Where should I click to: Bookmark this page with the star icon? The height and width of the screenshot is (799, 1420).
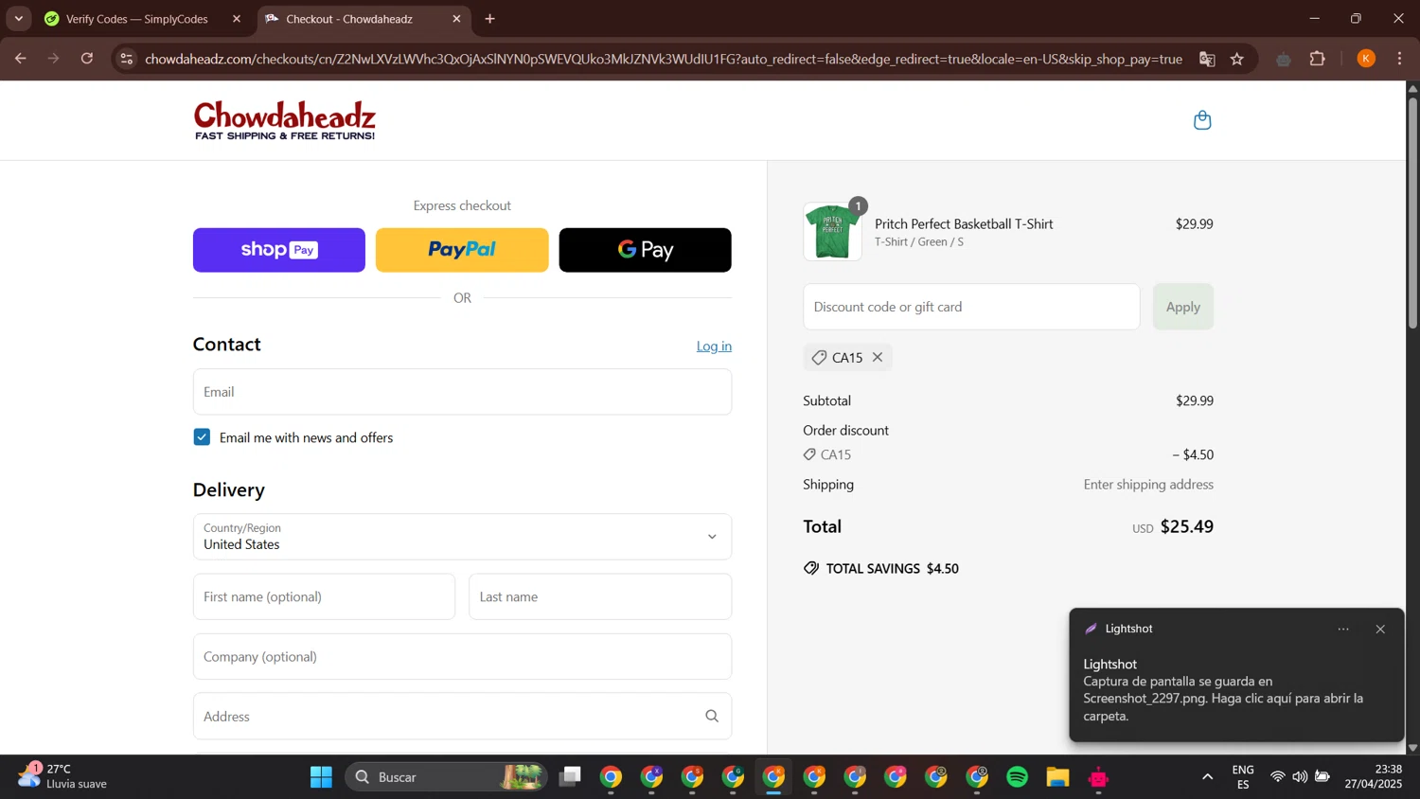(x=1237, y=59)
